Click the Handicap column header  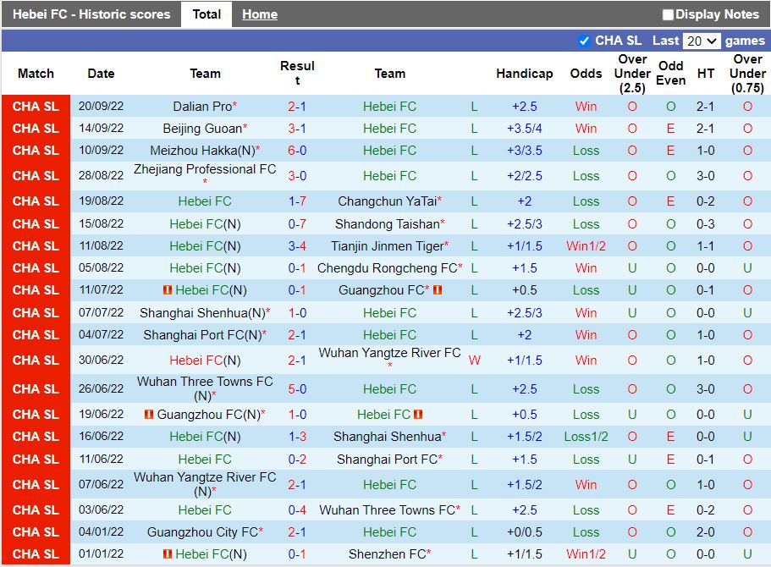point(524,74)
